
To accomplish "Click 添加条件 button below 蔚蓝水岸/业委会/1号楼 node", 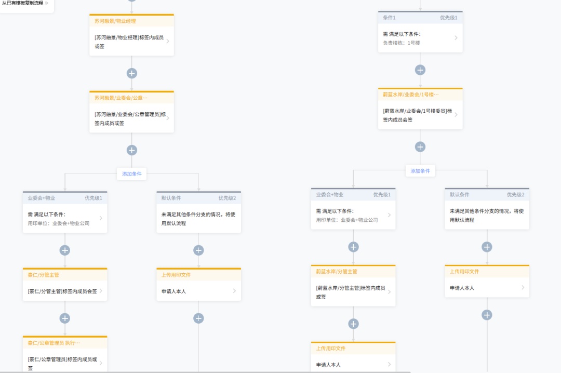I will point(420,171).
